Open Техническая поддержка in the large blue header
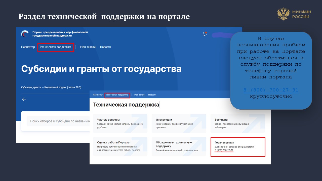 (55, 47)
